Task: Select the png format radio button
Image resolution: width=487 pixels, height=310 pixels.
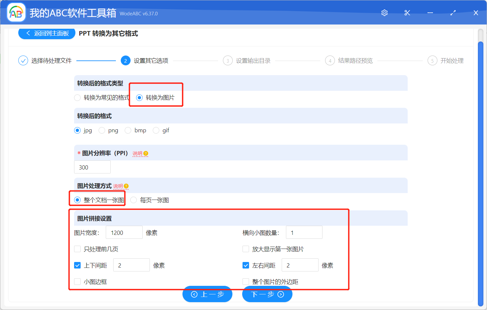Action: point(102,130)
